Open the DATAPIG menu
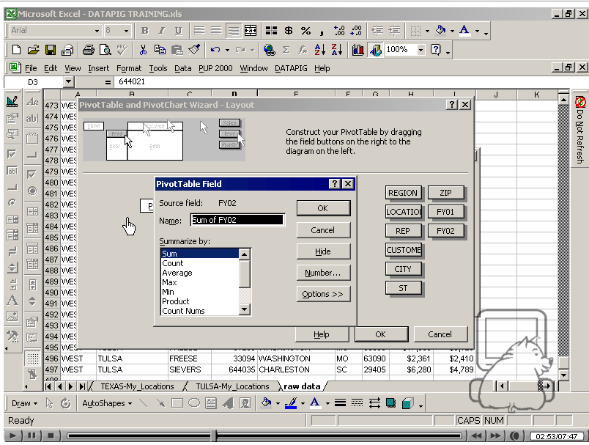Screen dimensions: 589x445 (x=290, y=68)
